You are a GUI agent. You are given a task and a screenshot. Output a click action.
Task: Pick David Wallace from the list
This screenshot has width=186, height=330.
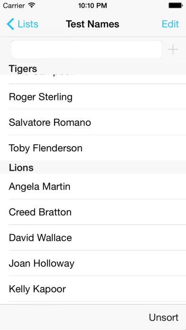tap(93, 238)
